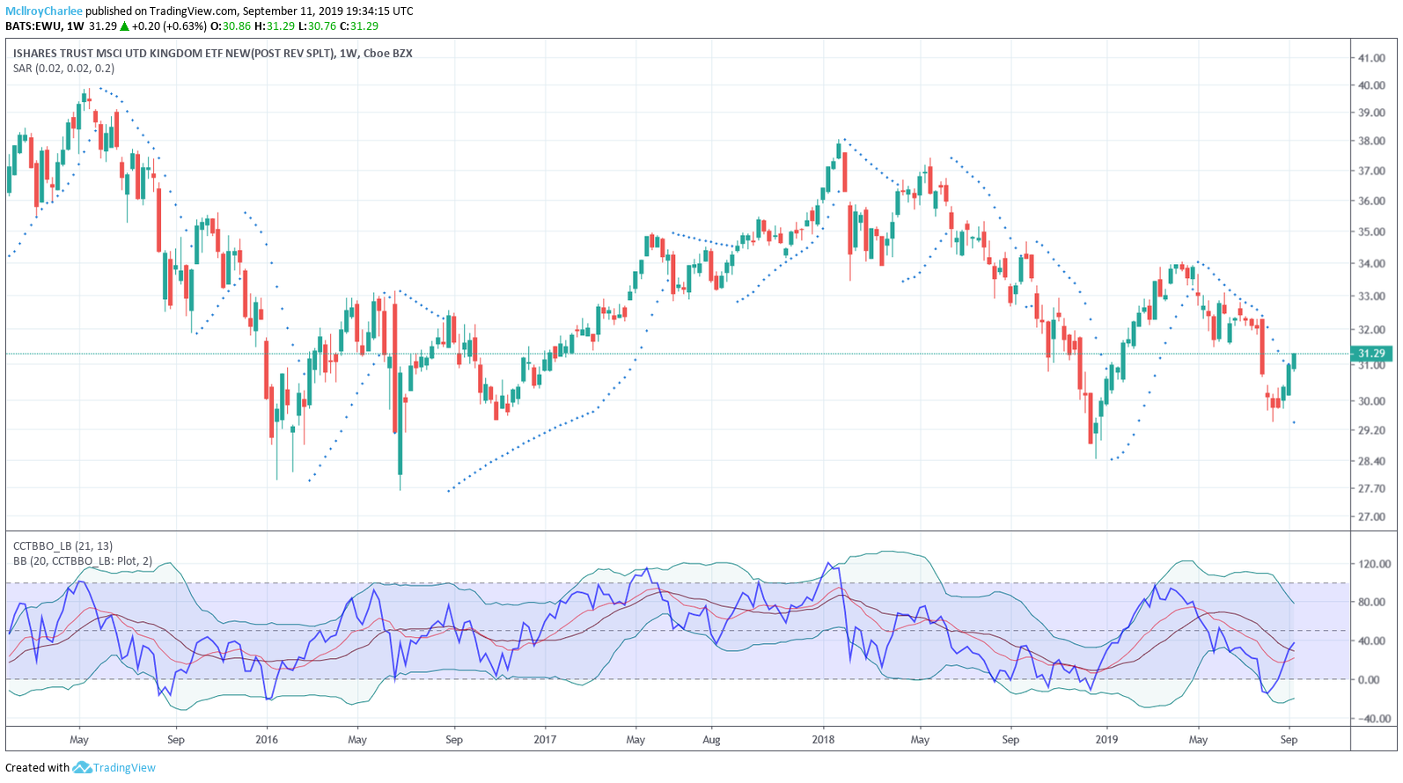
Task: Select the BATS:EWU ticker symbol text
Action: coord(33,26)
